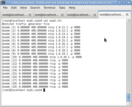Click the $node_(10) stcp 1.0.20.1 line
The image size is (132, 107).
pyautogui.click(x=42, y=57)
